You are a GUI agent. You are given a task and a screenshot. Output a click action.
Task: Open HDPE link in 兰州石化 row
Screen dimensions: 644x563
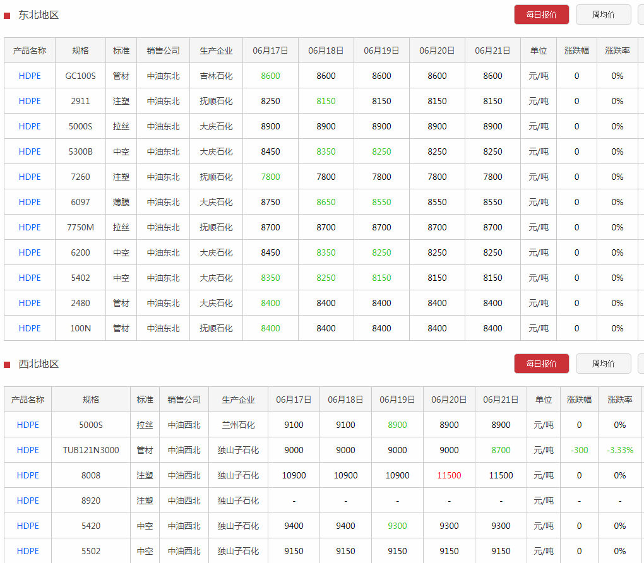[x=28, y=425]
